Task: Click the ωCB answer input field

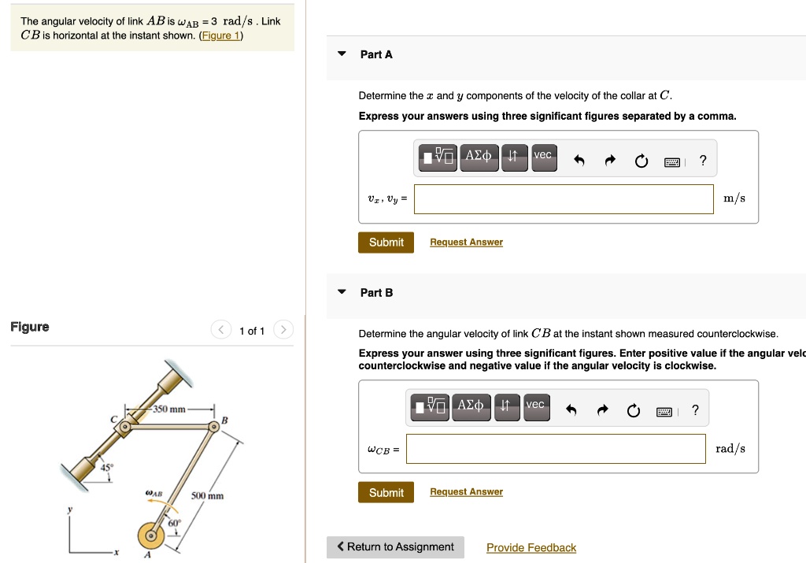Action: point(556,449)
